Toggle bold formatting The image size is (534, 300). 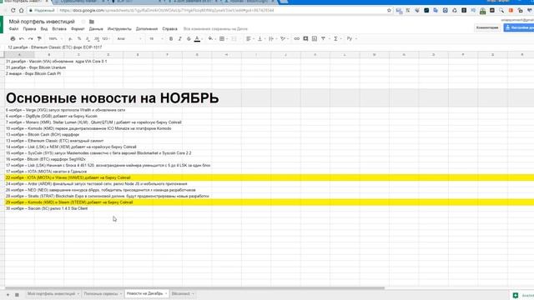pyautogui.click(x=171, y=39)
